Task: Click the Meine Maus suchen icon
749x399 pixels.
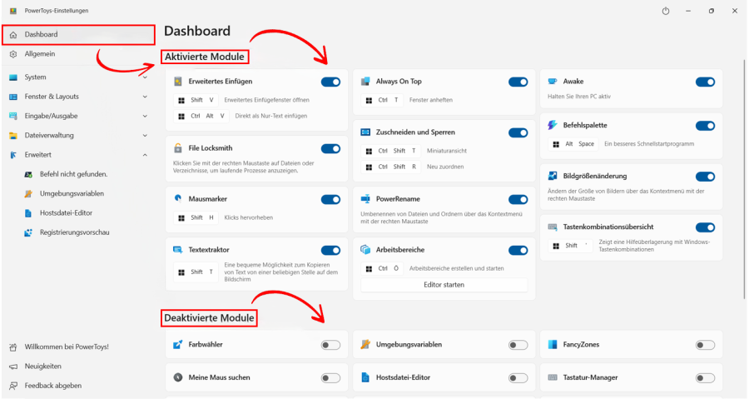Action: (178, 377)
